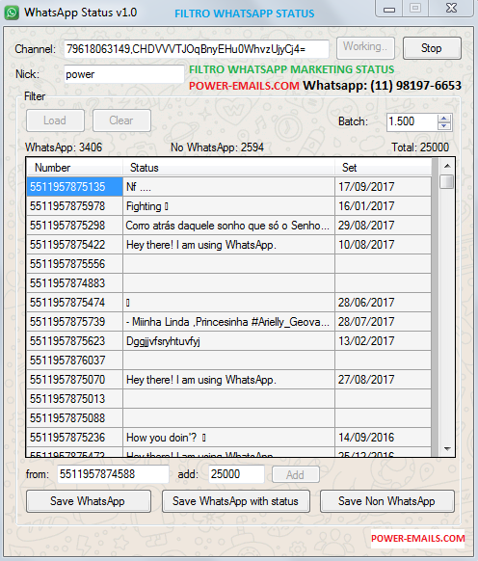Select number 5511957875978
The height and width of the screenshot is (561, 478).
coord(75,205)
